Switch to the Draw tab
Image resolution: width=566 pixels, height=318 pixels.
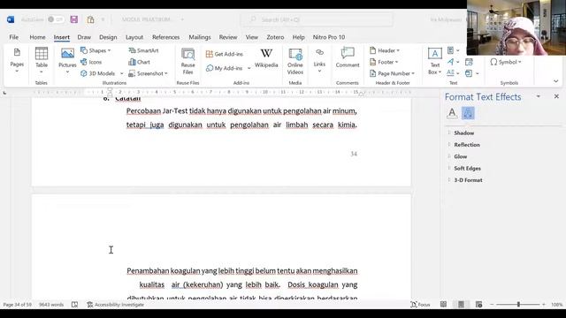point(84,37)
